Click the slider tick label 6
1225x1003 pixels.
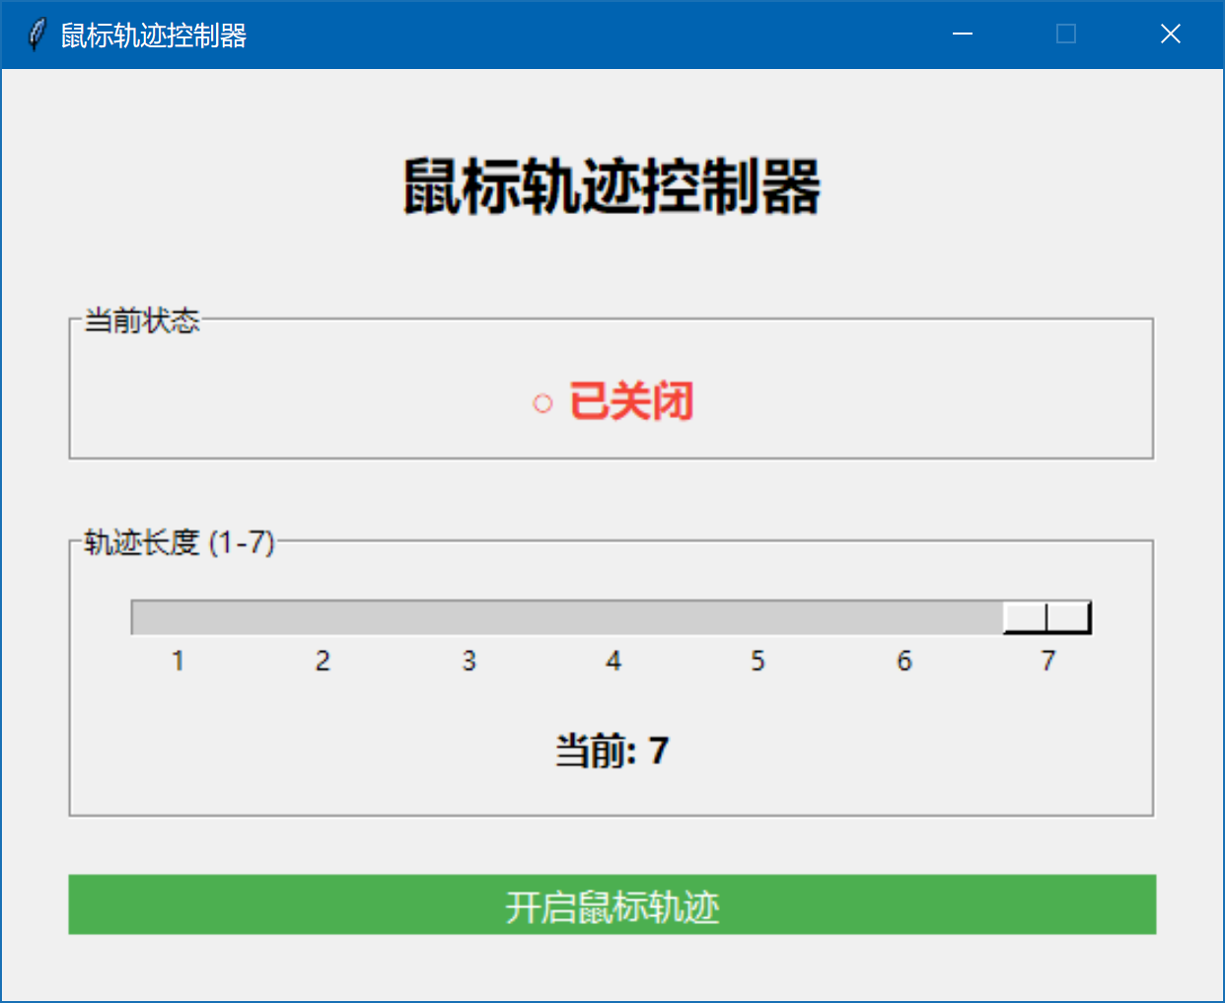(903, 661)
